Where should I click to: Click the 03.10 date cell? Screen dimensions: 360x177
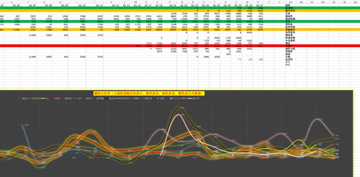(x=82, y=5)
